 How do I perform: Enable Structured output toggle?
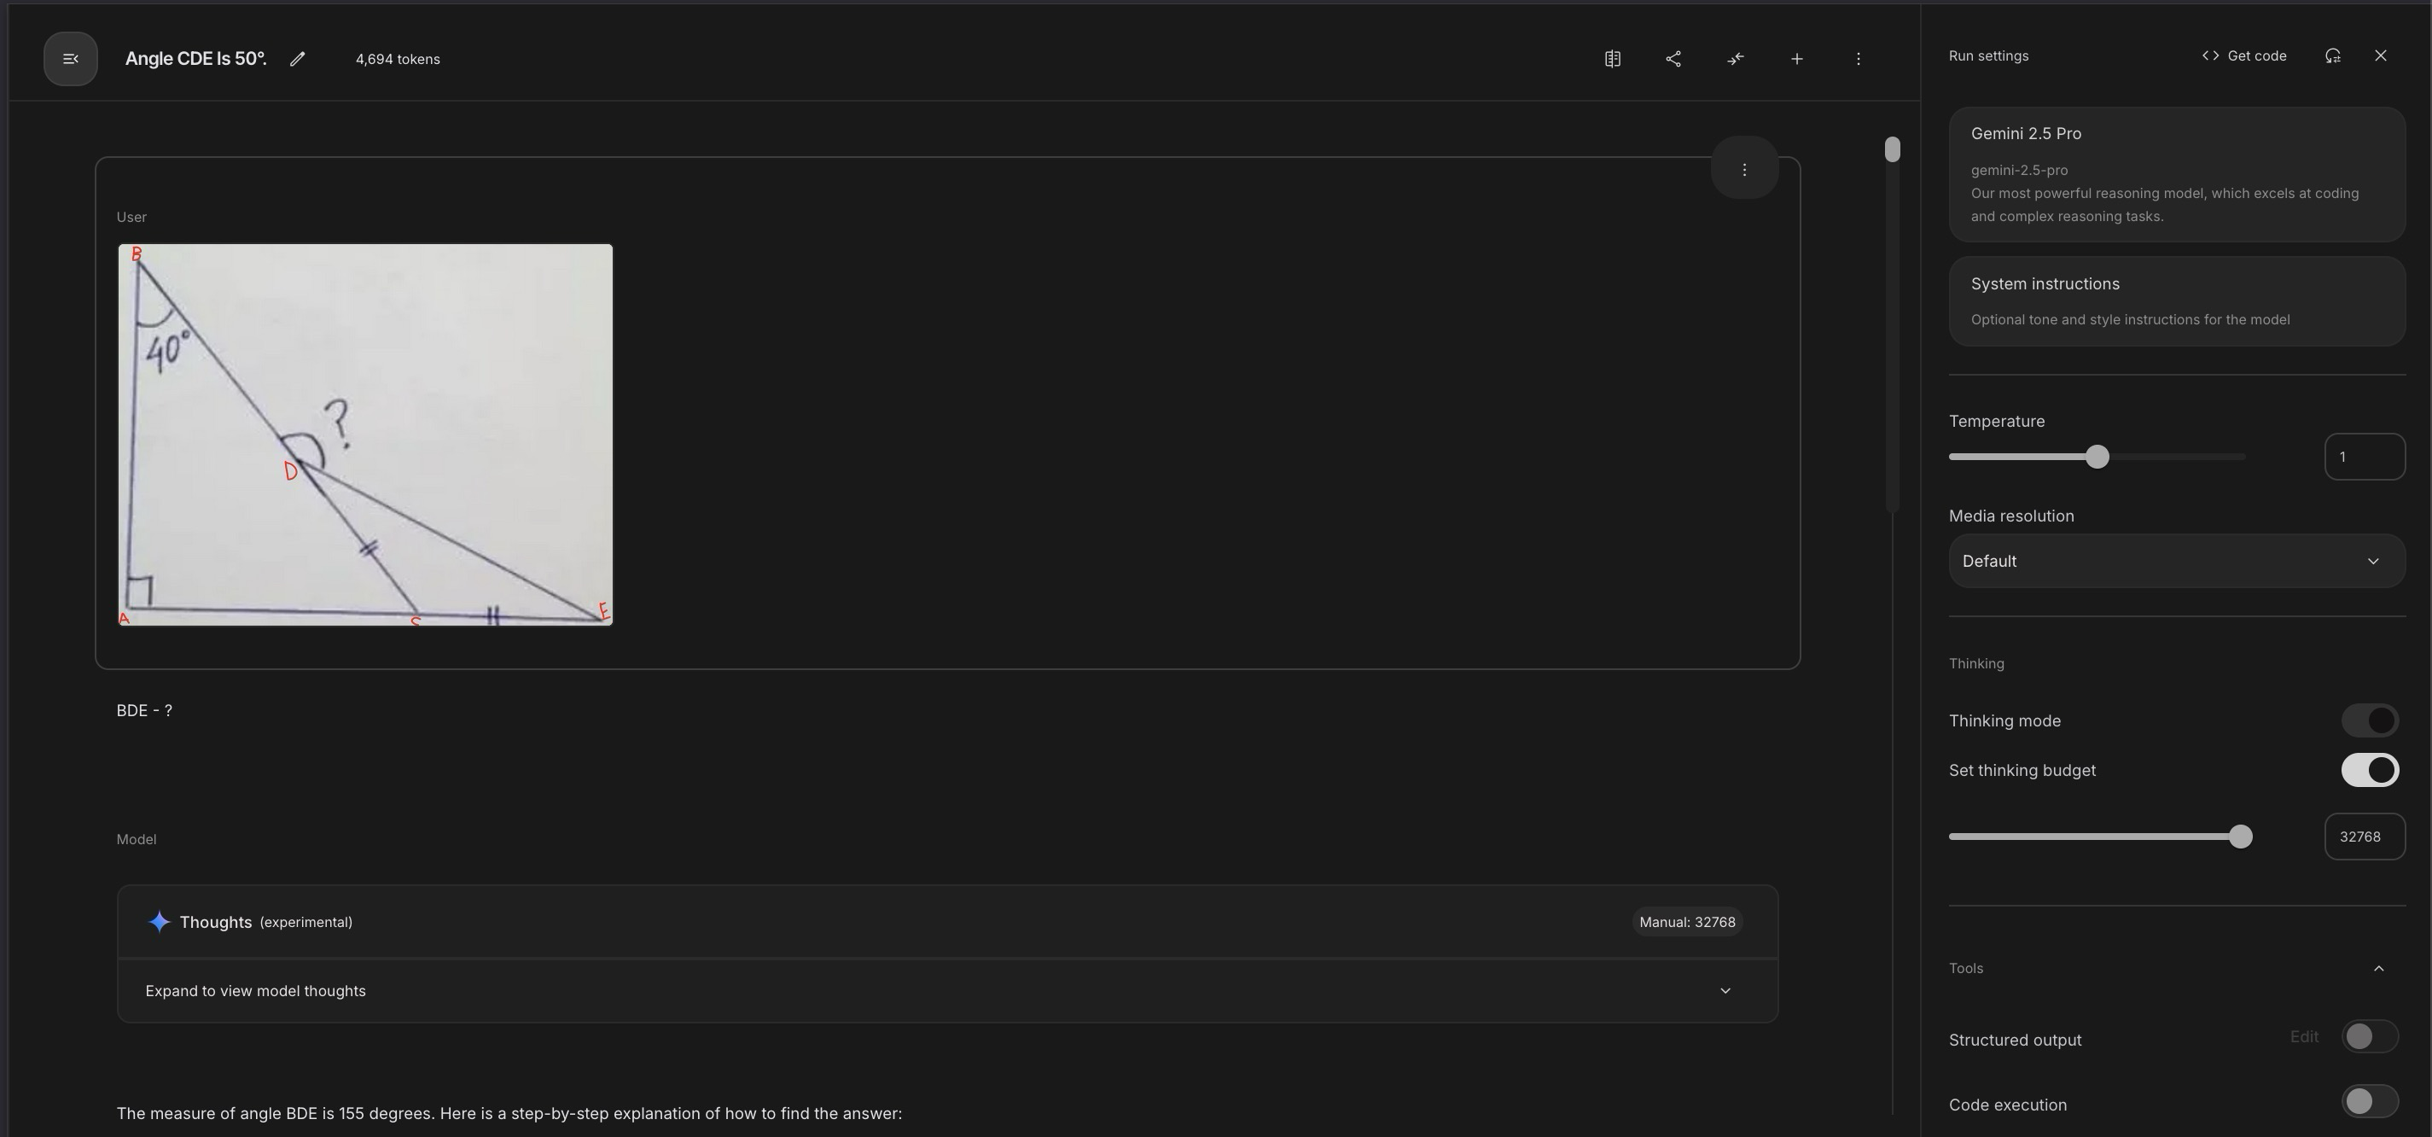(x=2369, y=1037)
